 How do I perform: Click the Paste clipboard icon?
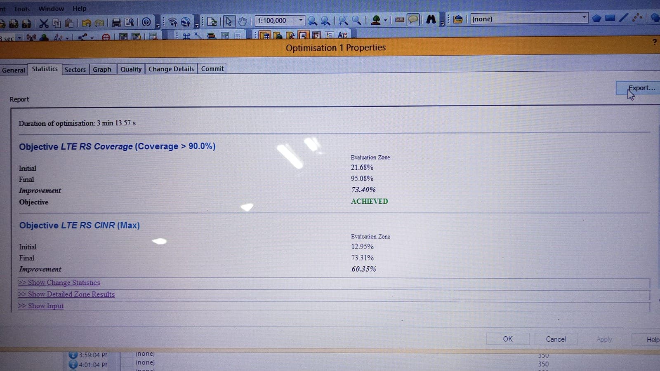coord(69,23)
